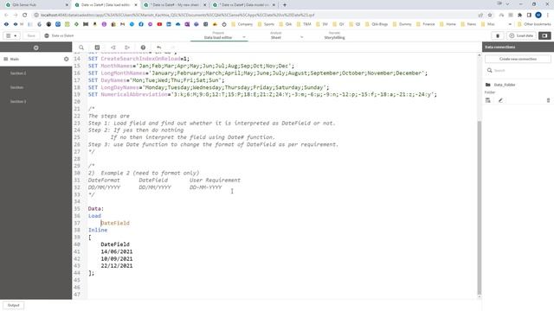
Task: Switch to Qlik Sense Hub tab
Action: pos(35,5)
